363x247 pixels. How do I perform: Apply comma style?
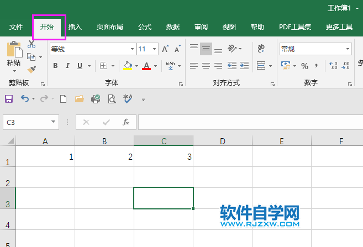point(316,66)
